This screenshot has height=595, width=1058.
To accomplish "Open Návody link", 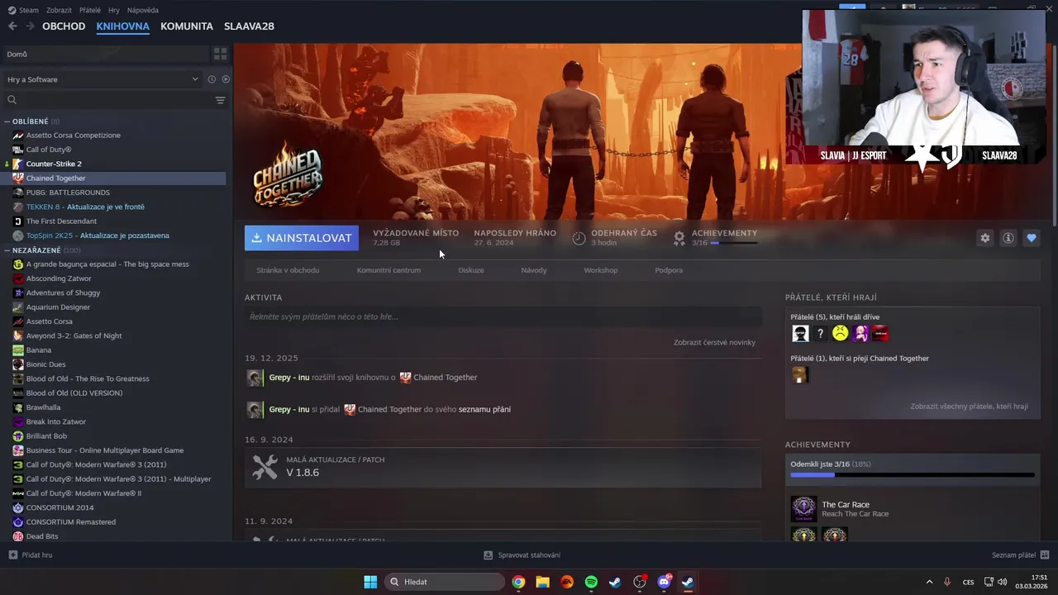I will [534, 270].
